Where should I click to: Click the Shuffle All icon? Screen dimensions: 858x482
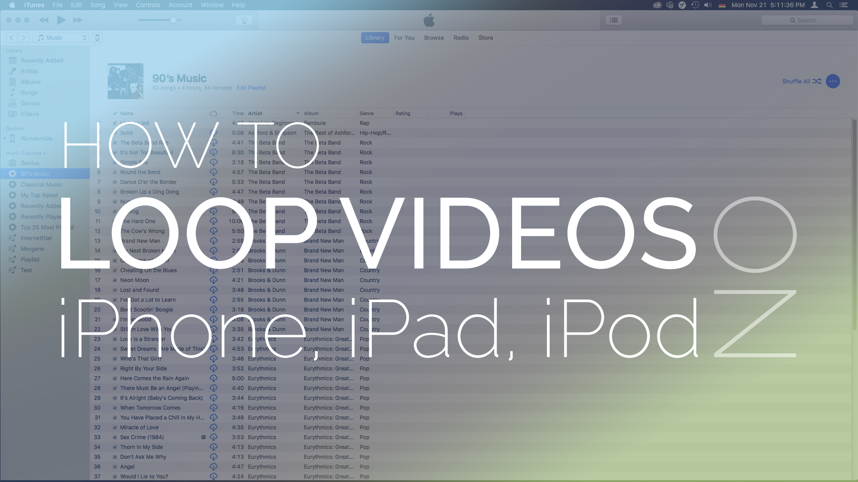coord(816,81)
